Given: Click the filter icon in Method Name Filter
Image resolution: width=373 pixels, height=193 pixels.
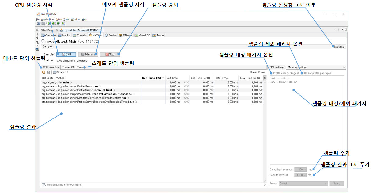Looking at the screenshot, I should (x=44, y=185).
